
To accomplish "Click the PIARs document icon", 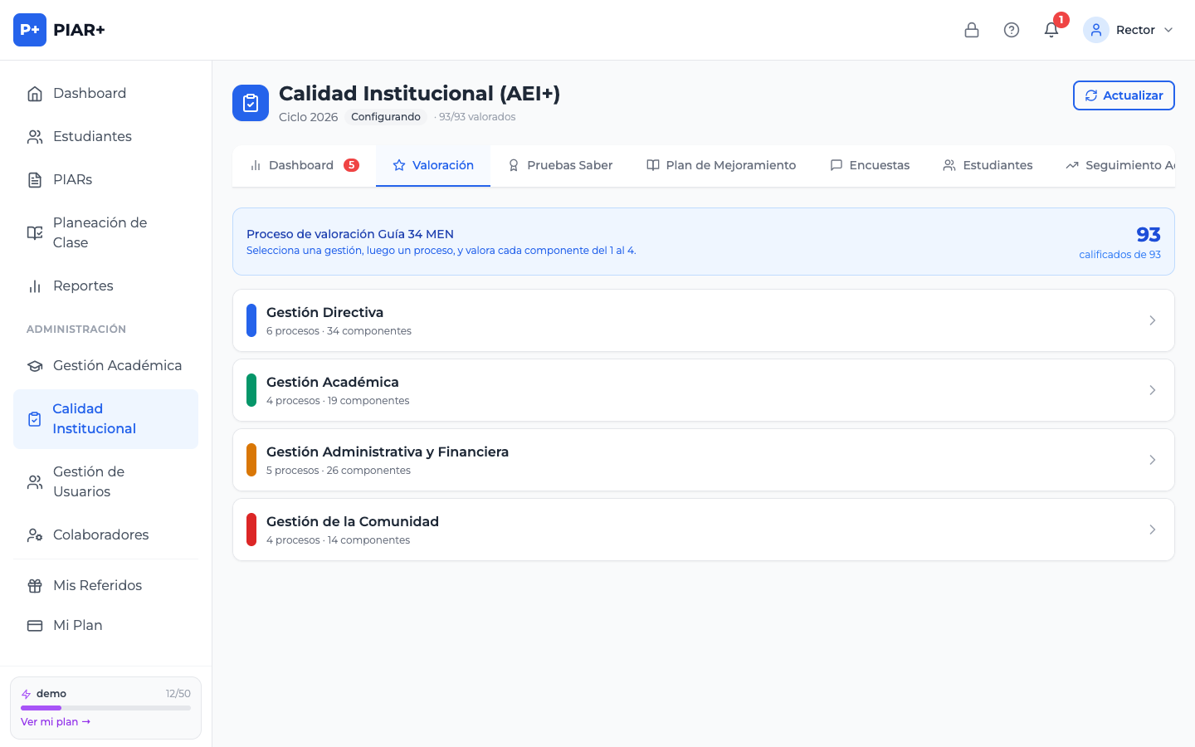I will (35, 180).
